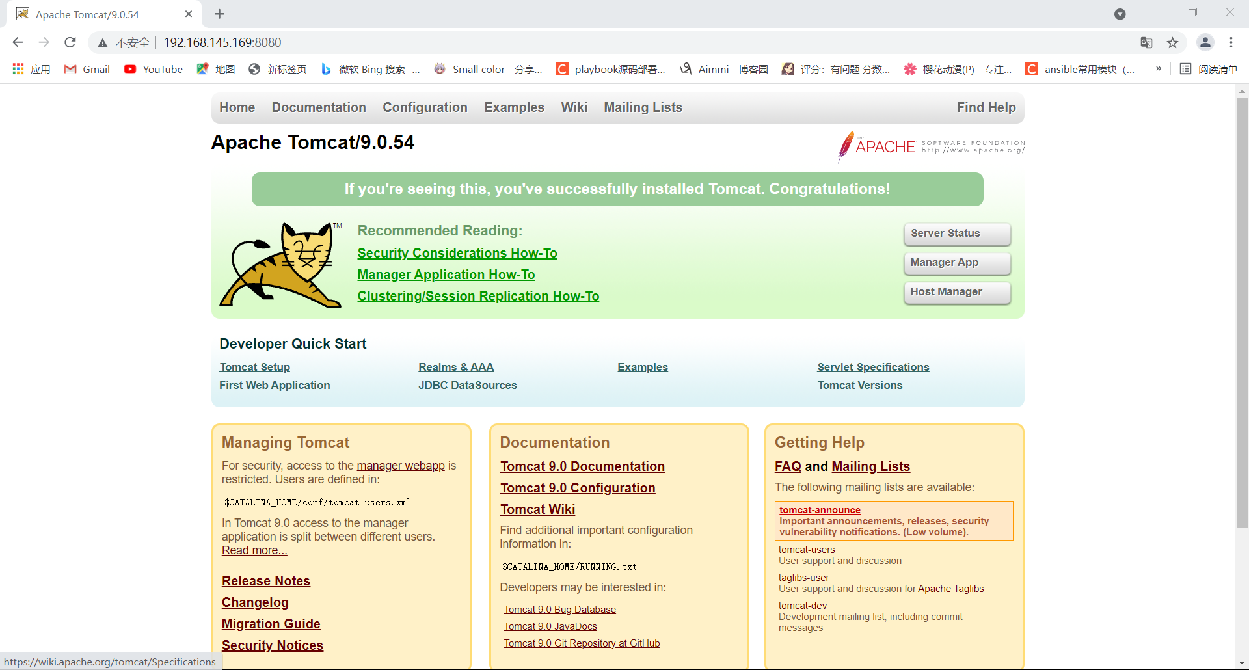Select the Apache Tomcat/9.0.54 browser tab

tap(104, 14)
